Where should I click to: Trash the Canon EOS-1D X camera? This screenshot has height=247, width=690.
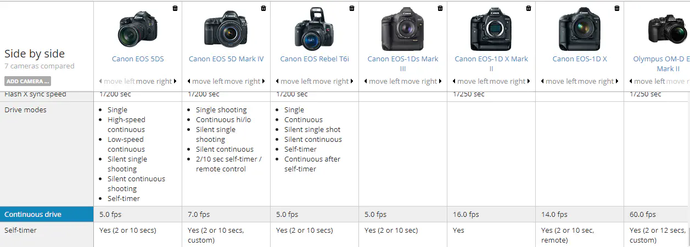tap(617, 8)
